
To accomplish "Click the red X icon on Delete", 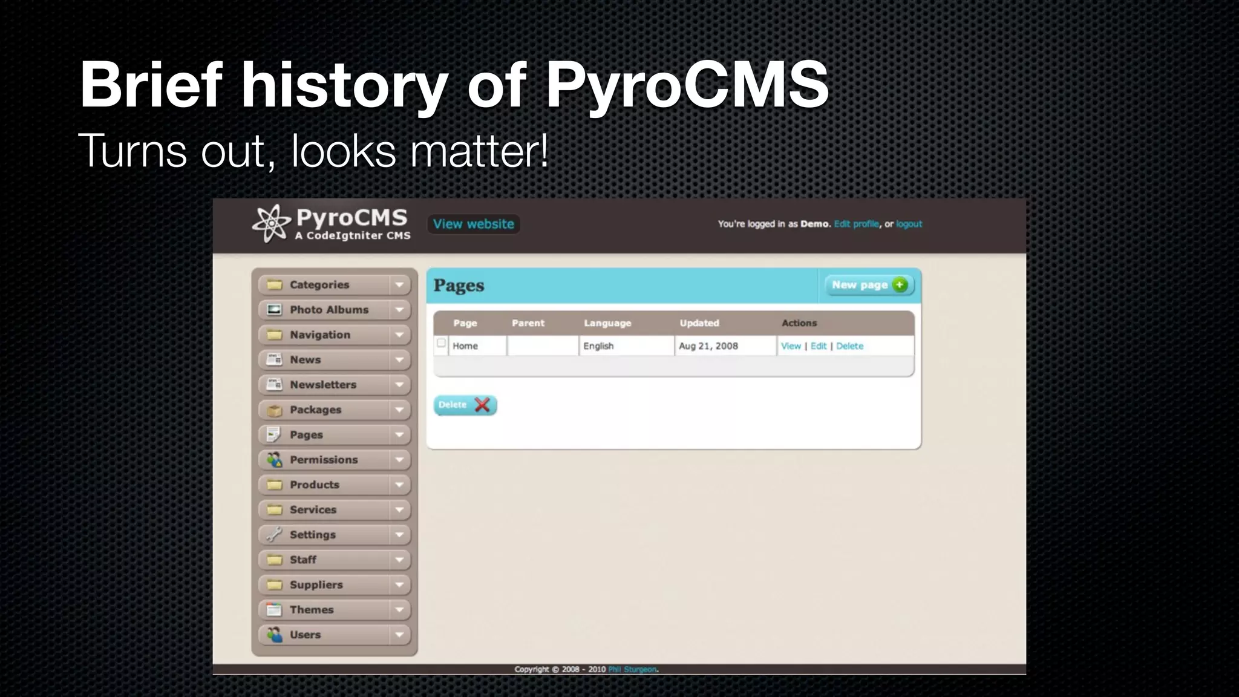I will (x=482, y=405).
